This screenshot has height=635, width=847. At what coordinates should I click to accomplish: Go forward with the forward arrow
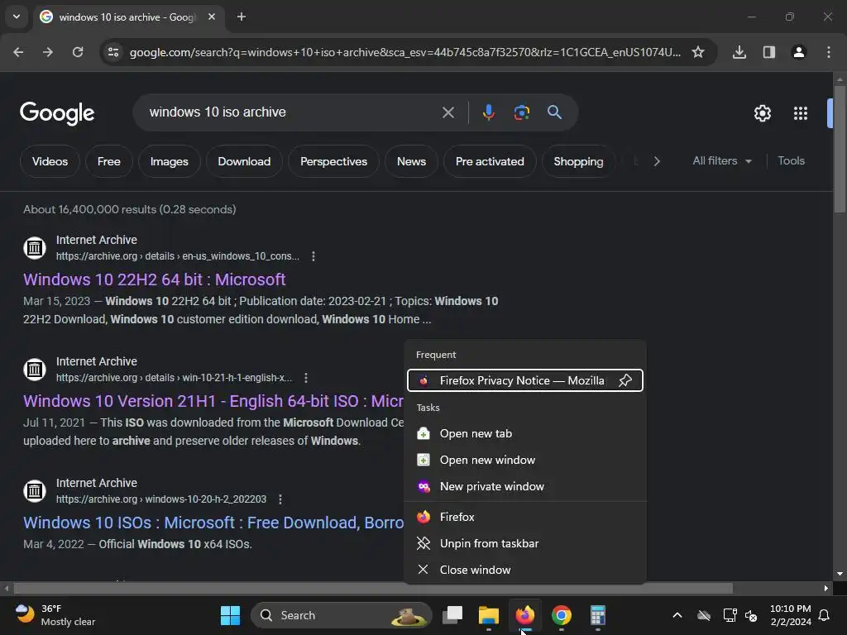point(48,52)
